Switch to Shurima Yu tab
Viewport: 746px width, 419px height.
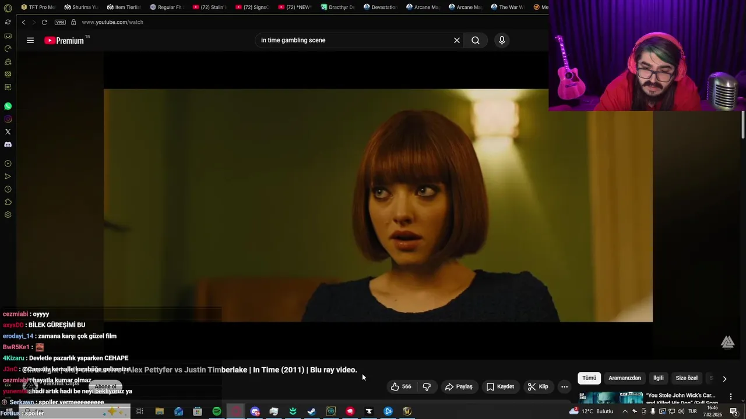pyautogui.click(x=81, y=7)
